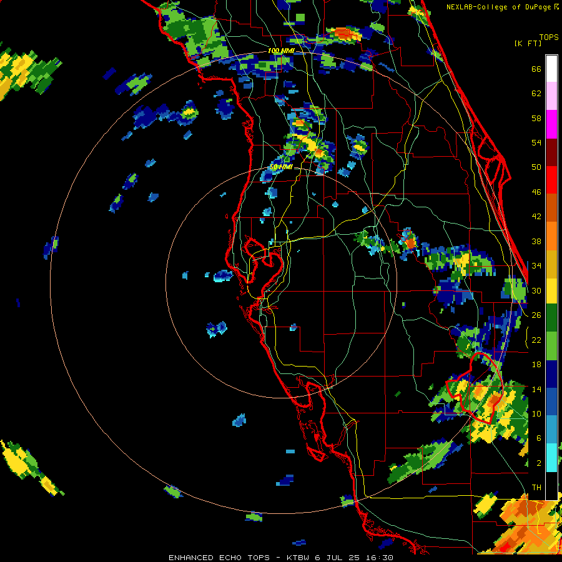562x562 pixels.
Task: Click the 10 legend value
Action: (x=536, y=413)
